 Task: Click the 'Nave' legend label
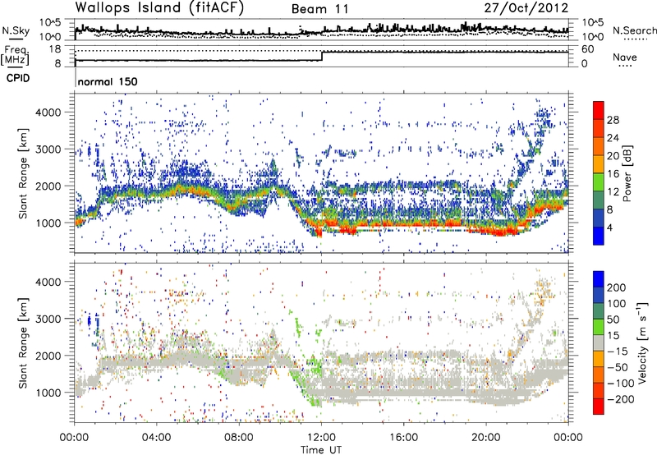[x=625, y=57]
